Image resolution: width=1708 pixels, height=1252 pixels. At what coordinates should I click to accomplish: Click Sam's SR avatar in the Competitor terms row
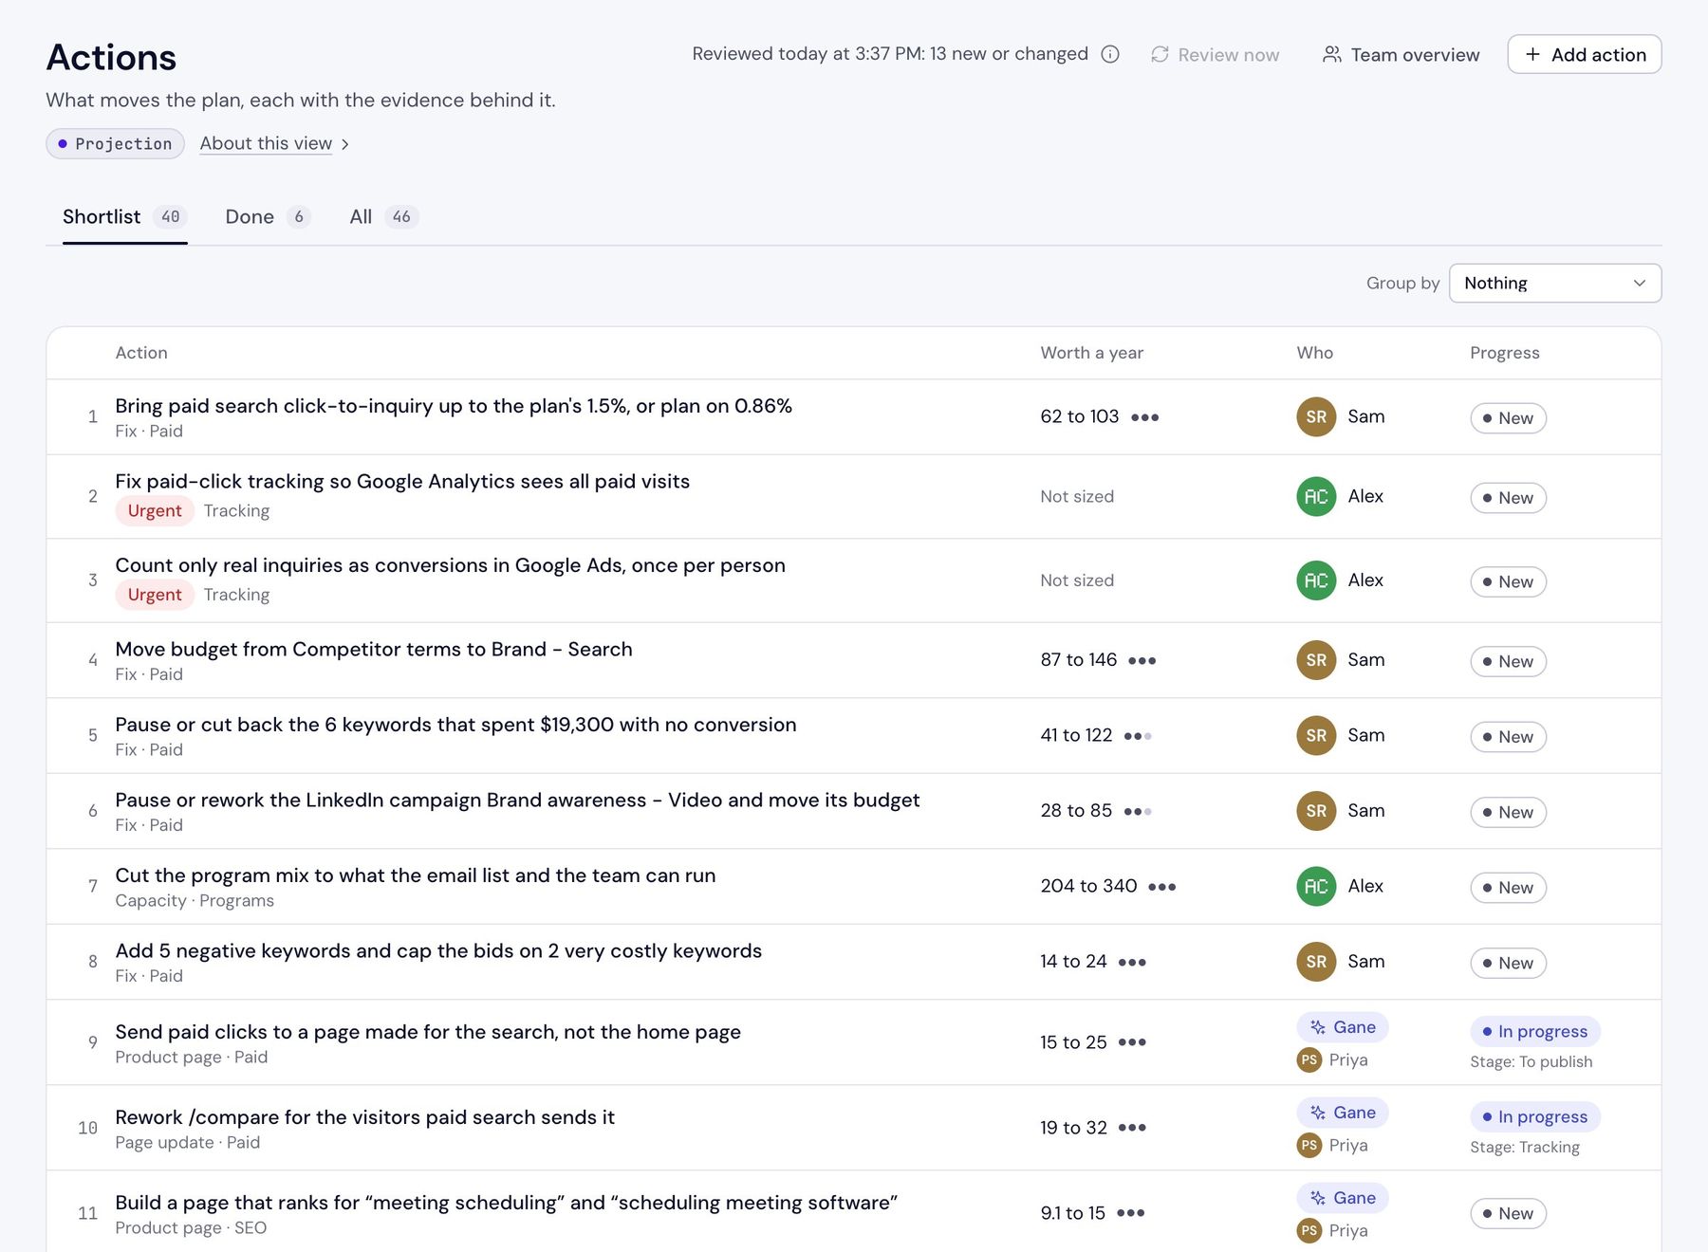(1316, 659)
